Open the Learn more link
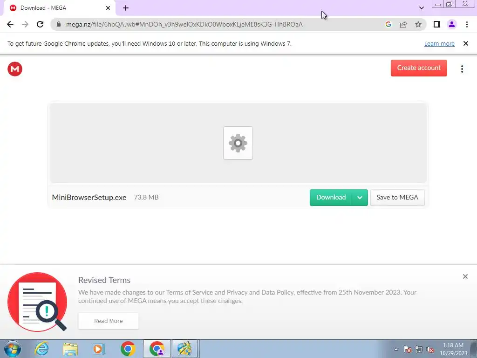 (x=439, y=43)
